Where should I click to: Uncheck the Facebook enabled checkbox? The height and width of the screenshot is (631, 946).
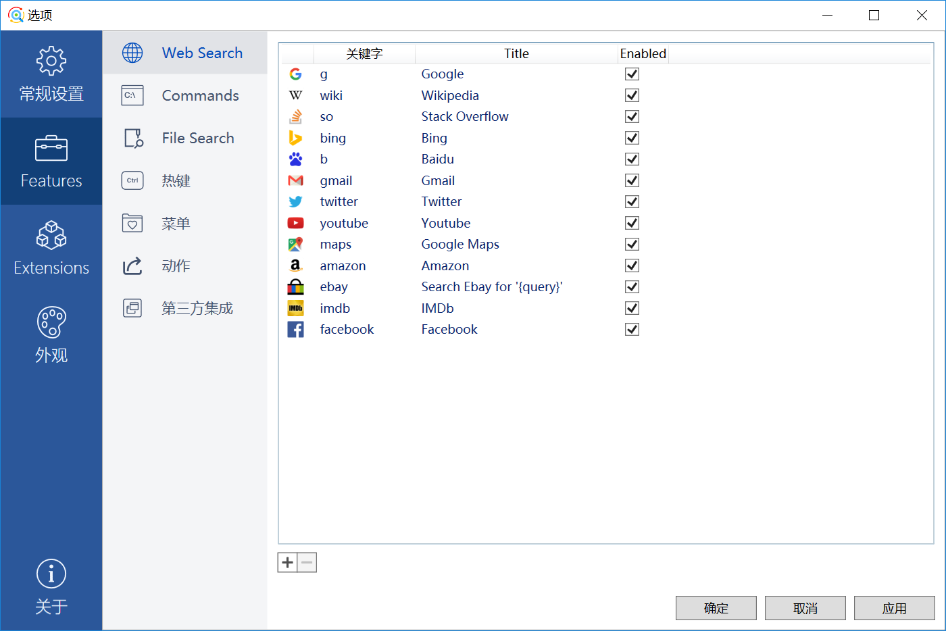pyautogui.click(x=632, y=329)
